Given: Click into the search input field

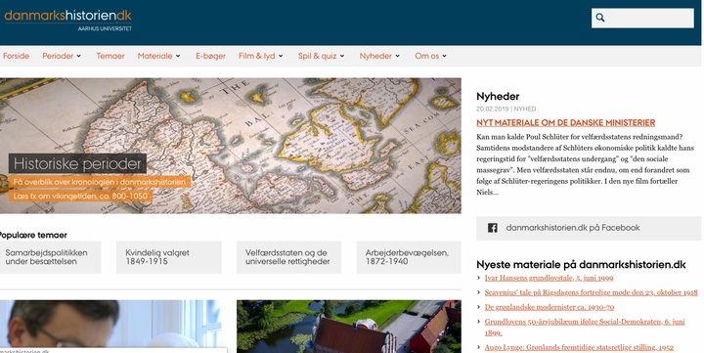Looking at the screenshot, I should pyautogui.click(x=649, y=18).
